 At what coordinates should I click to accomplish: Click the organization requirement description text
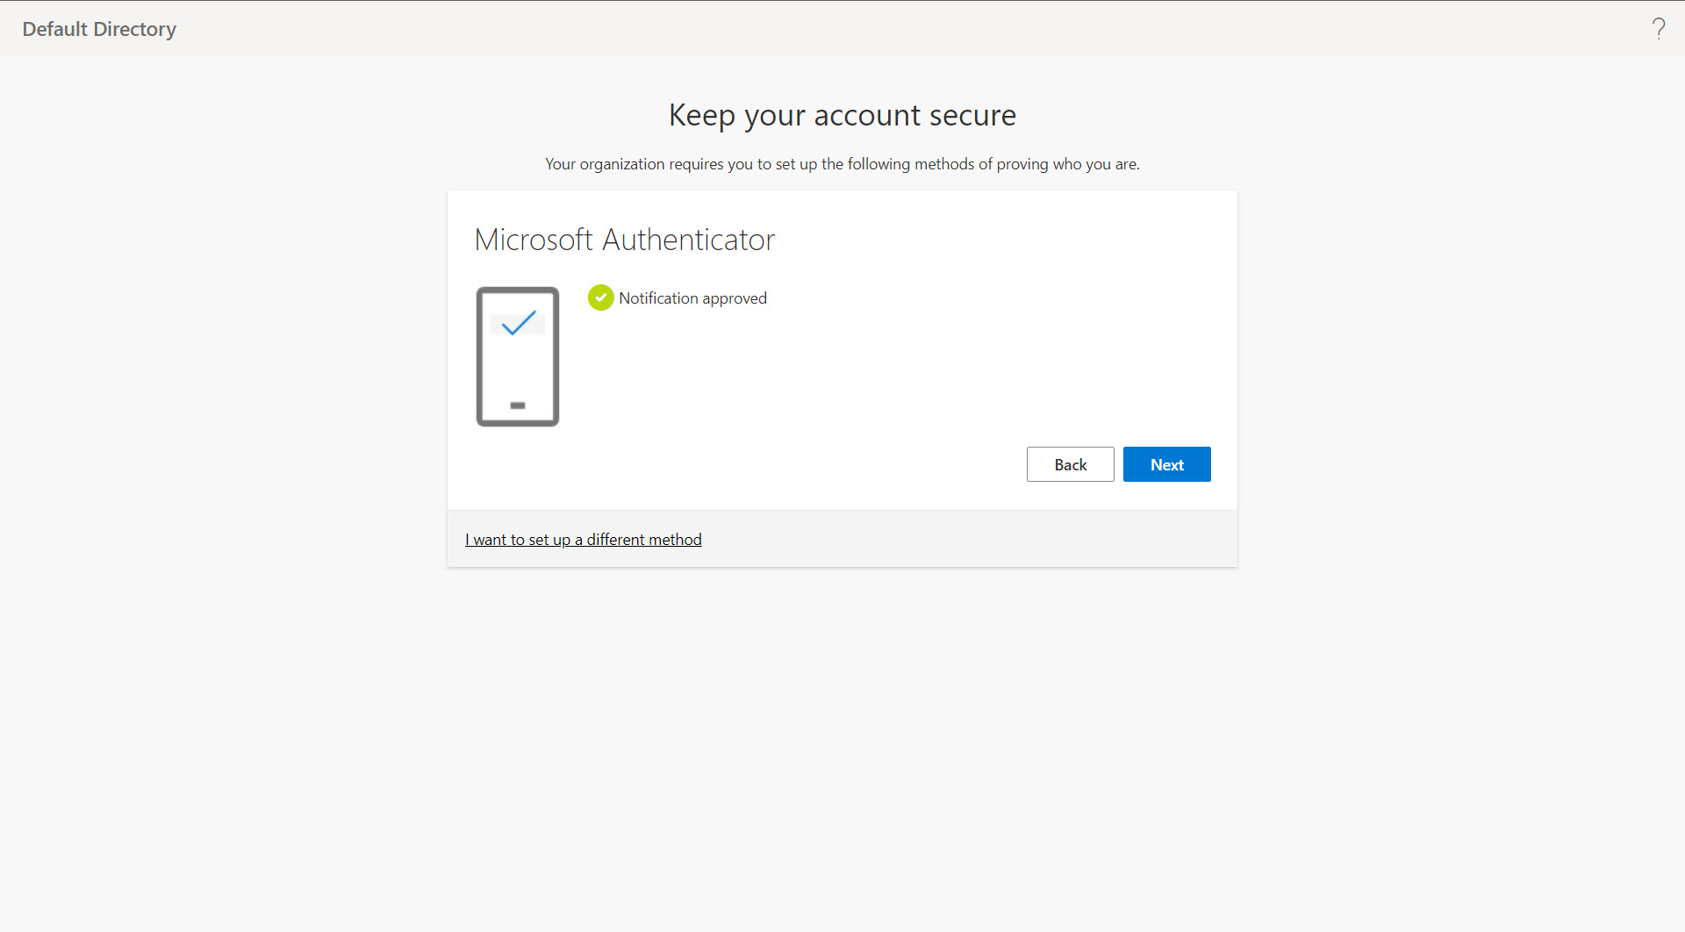click(x=842, y=164)
